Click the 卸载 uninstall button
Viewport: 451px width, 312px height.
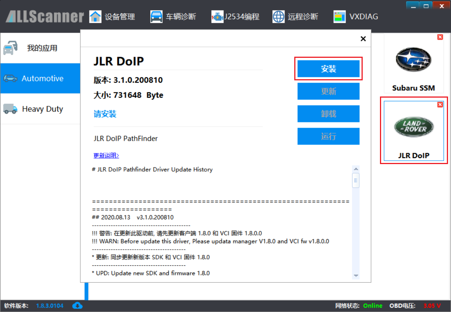(x=328, y=114)
